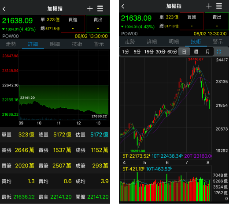229x204 pixels.
Task: Switch to the 走勢 tab in the right panel
Action: pos(130,42)
